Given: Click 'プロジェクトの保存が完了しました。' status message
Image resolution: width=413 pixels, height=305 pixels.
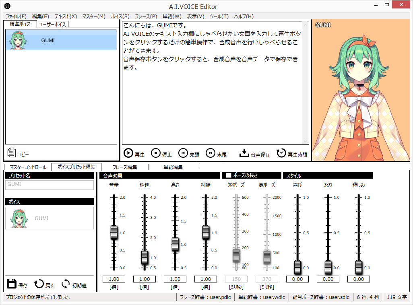Looking at the screenshot, I should pos(39,297).
